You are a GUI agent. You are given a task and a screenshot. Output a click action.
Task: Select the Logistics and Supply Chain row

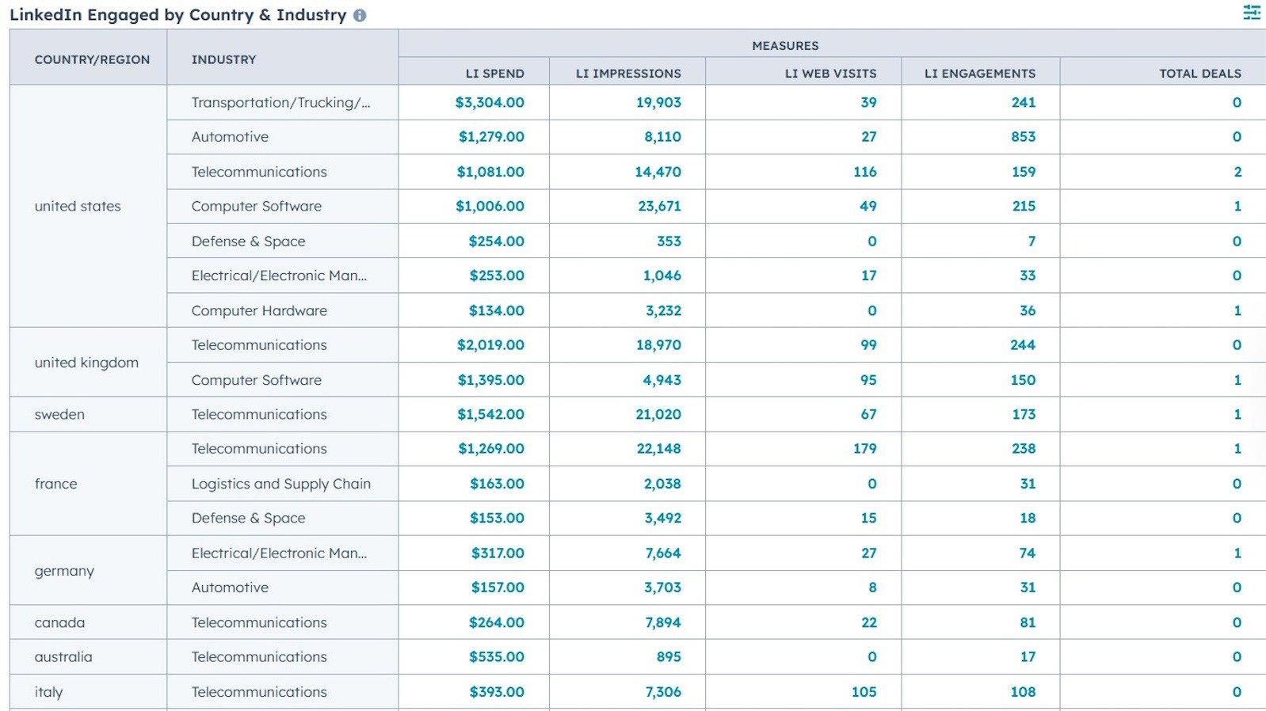coord(280,484)
